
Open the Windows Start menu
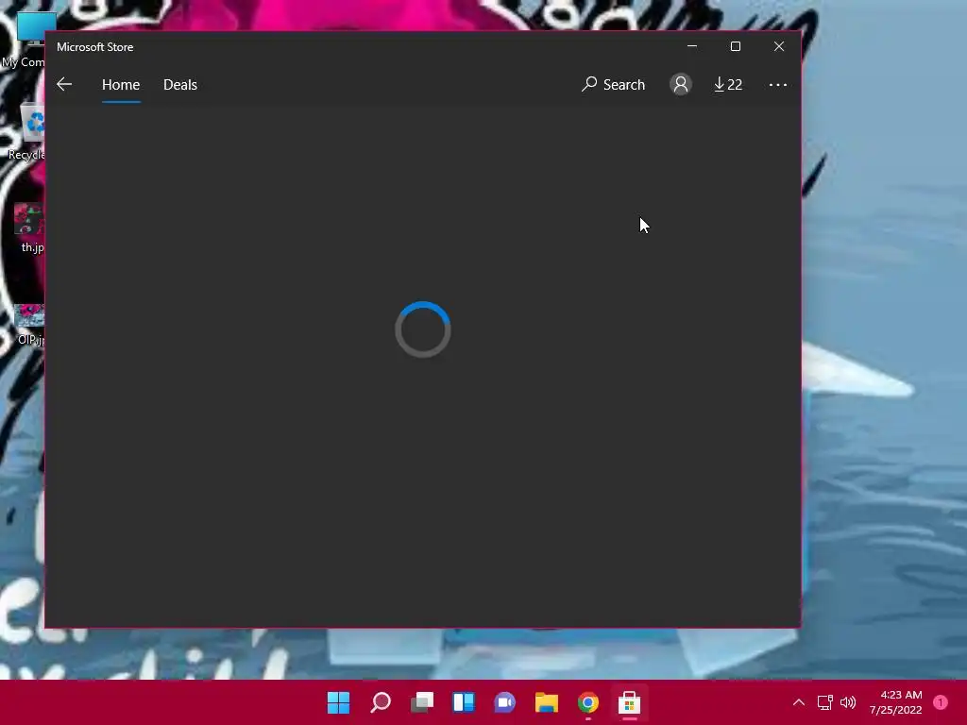(x=339, y=702)
